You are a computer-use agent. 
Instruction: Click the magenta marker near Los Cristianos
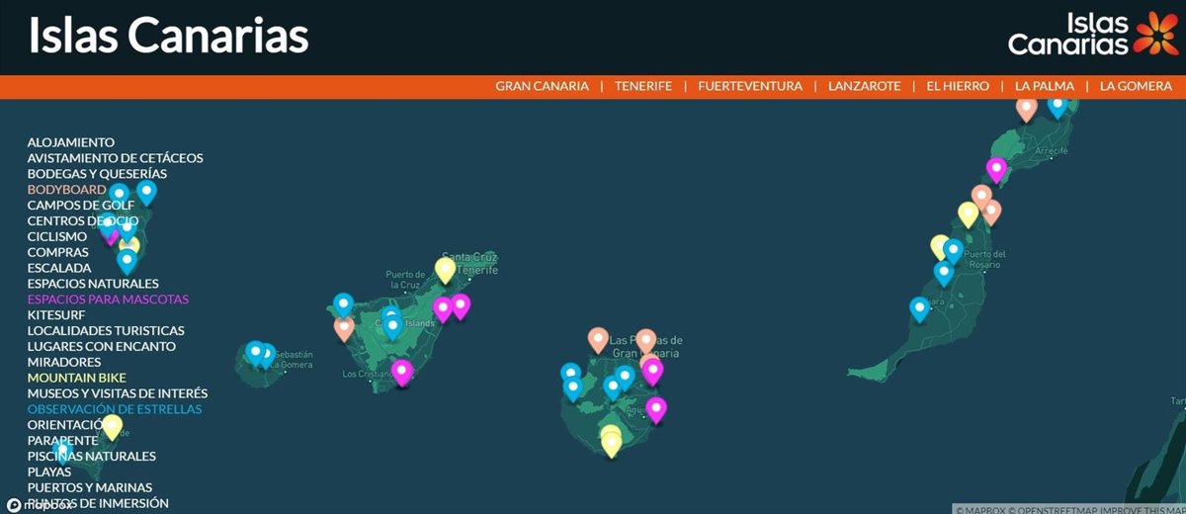coord(401,372)
